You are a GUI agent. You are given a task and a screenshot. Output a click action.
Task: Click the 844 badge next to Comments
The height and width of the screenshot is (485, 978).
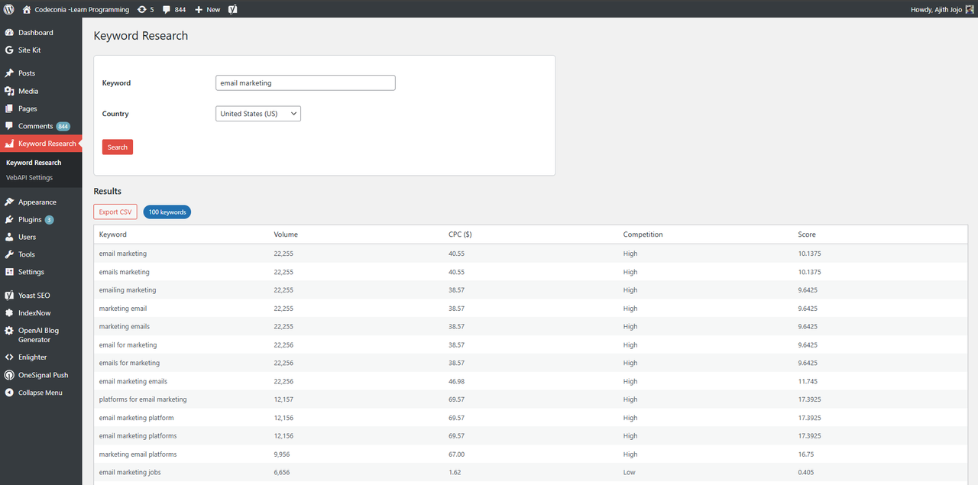point(63,126)
